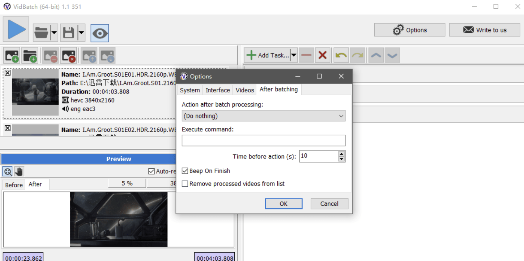
Task: Toggle the eye preview visibility button
Action: click(99, 33)
